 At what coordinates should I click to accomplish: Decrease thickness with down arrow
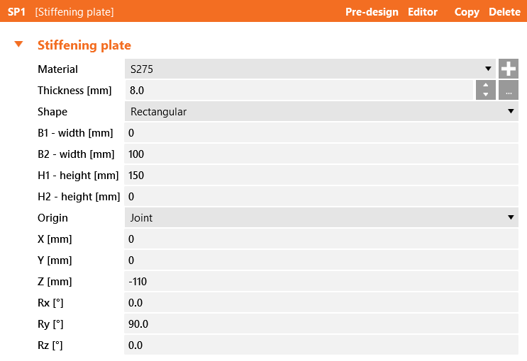[x=485, y=94]
